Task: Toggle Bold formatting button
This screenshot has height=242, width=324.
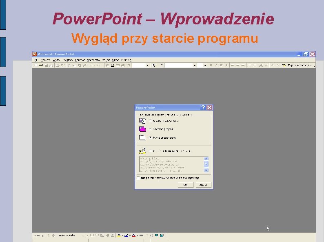Action: tap(211, 65)
